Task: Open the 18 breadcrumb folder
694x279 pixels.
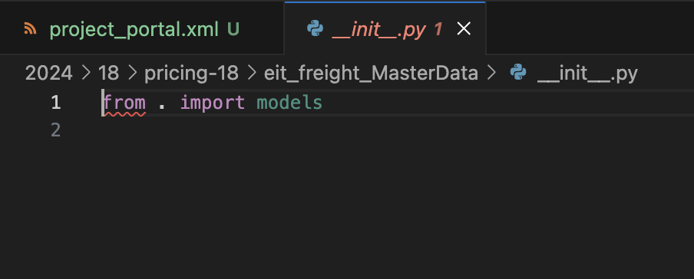Action: [x=108, y=73]
